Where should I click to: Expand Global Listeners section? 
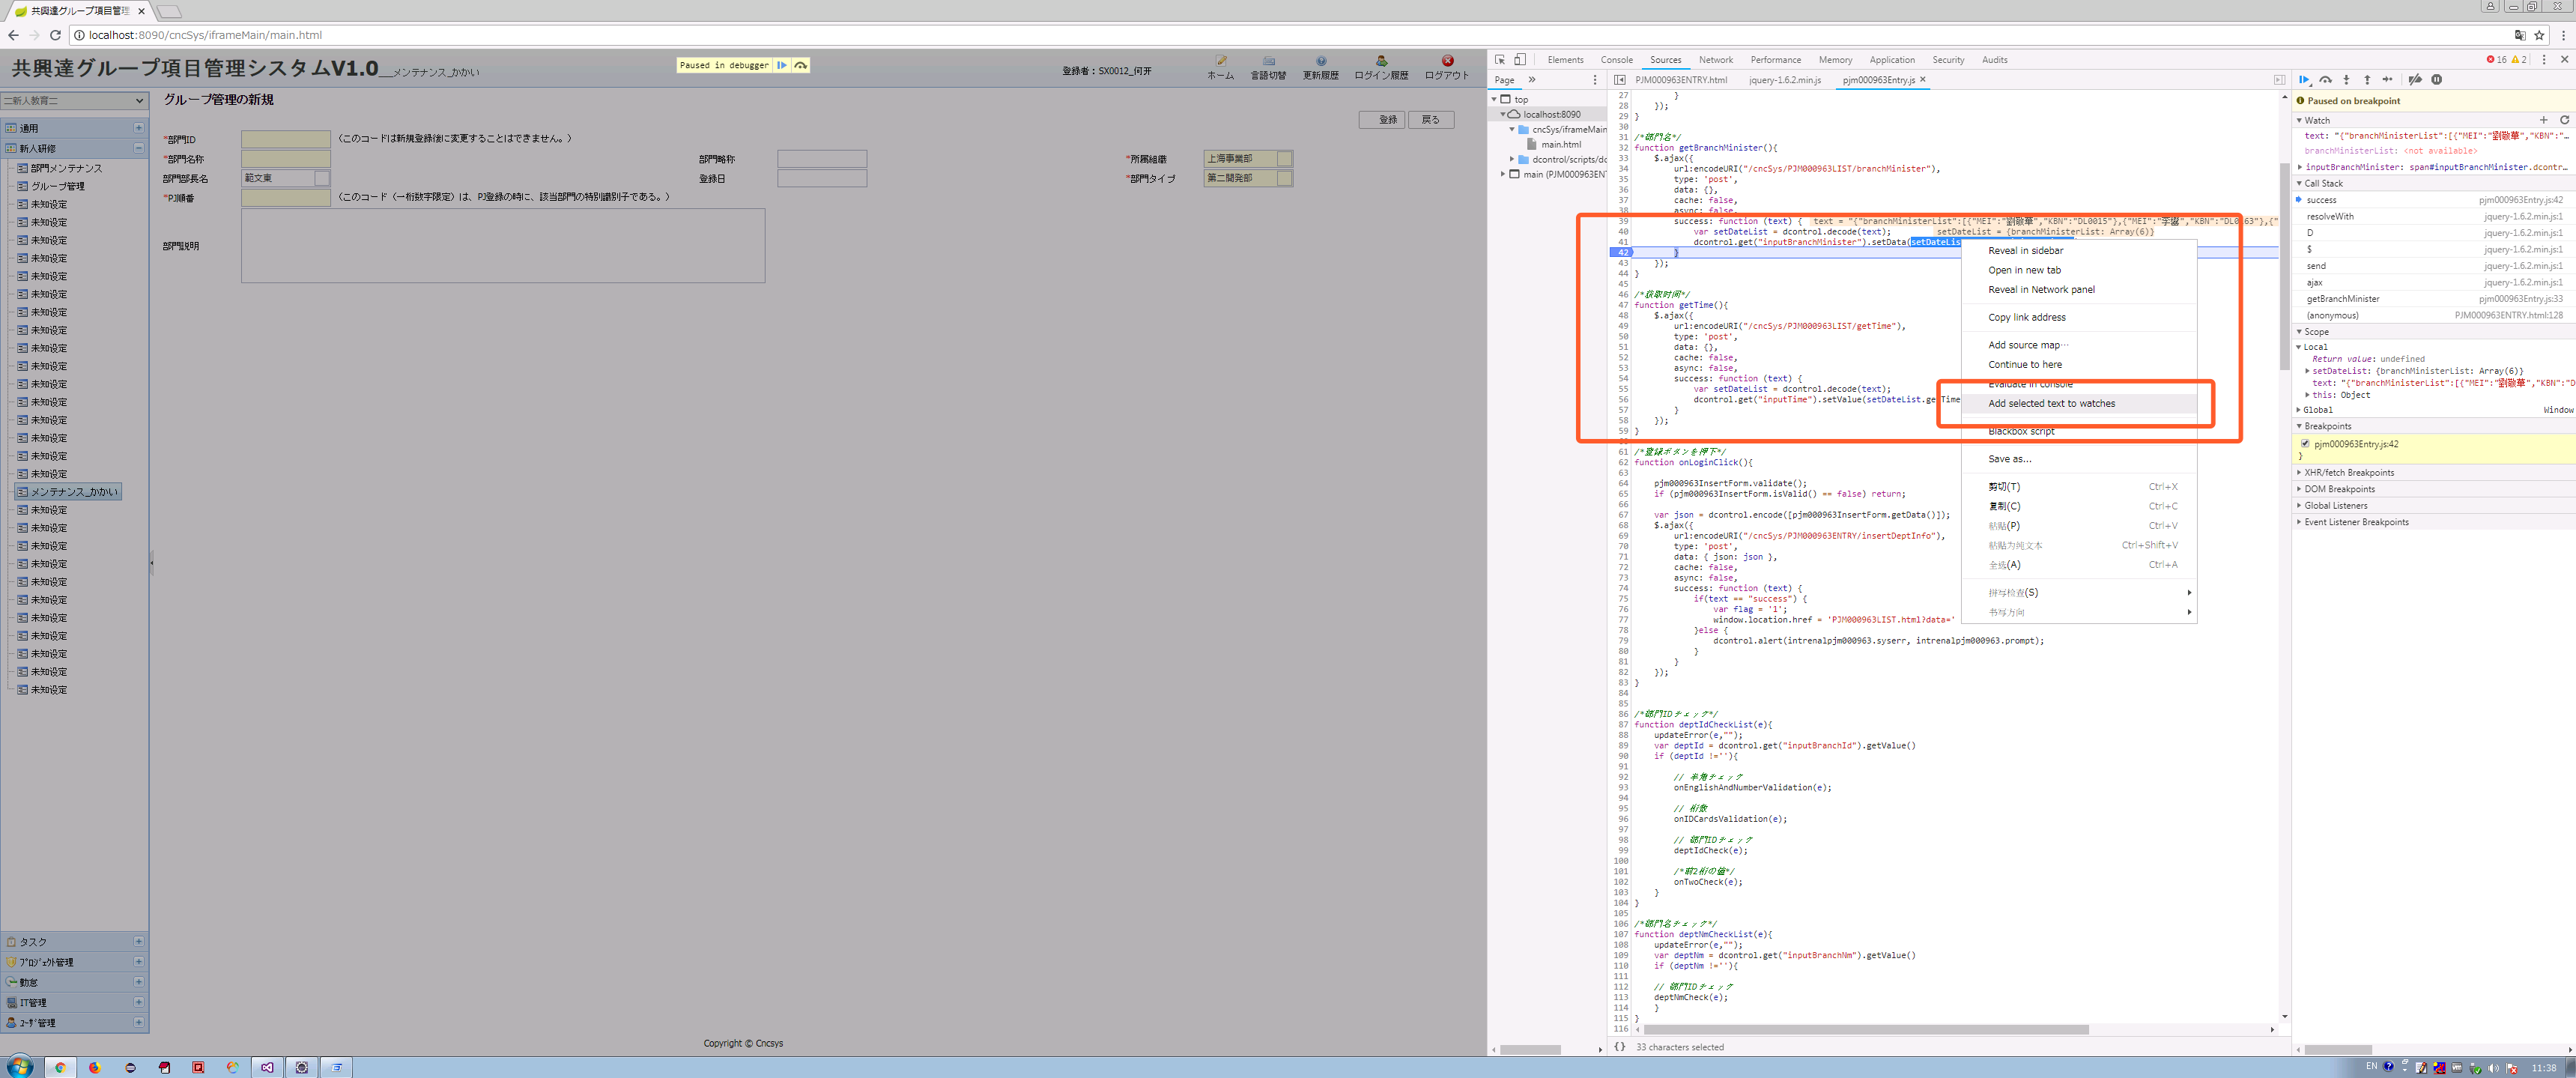point(2299,505)
